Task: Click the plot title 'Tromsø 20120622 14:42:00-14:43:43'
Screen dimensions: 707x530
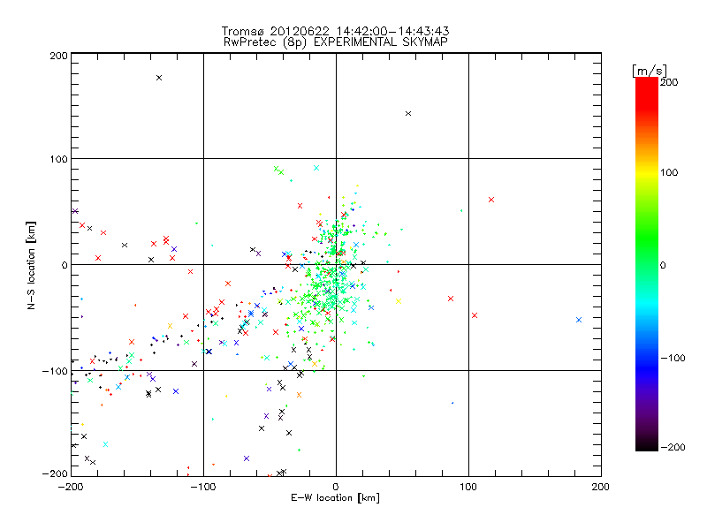Action: (x=335, y=31)
